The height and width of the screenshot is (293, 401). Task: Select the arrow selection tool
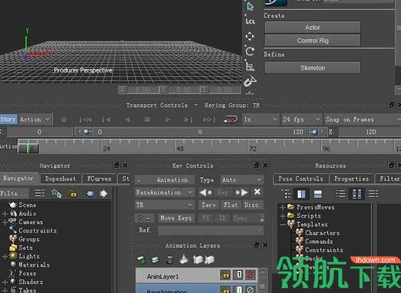(x=250, y=6)
